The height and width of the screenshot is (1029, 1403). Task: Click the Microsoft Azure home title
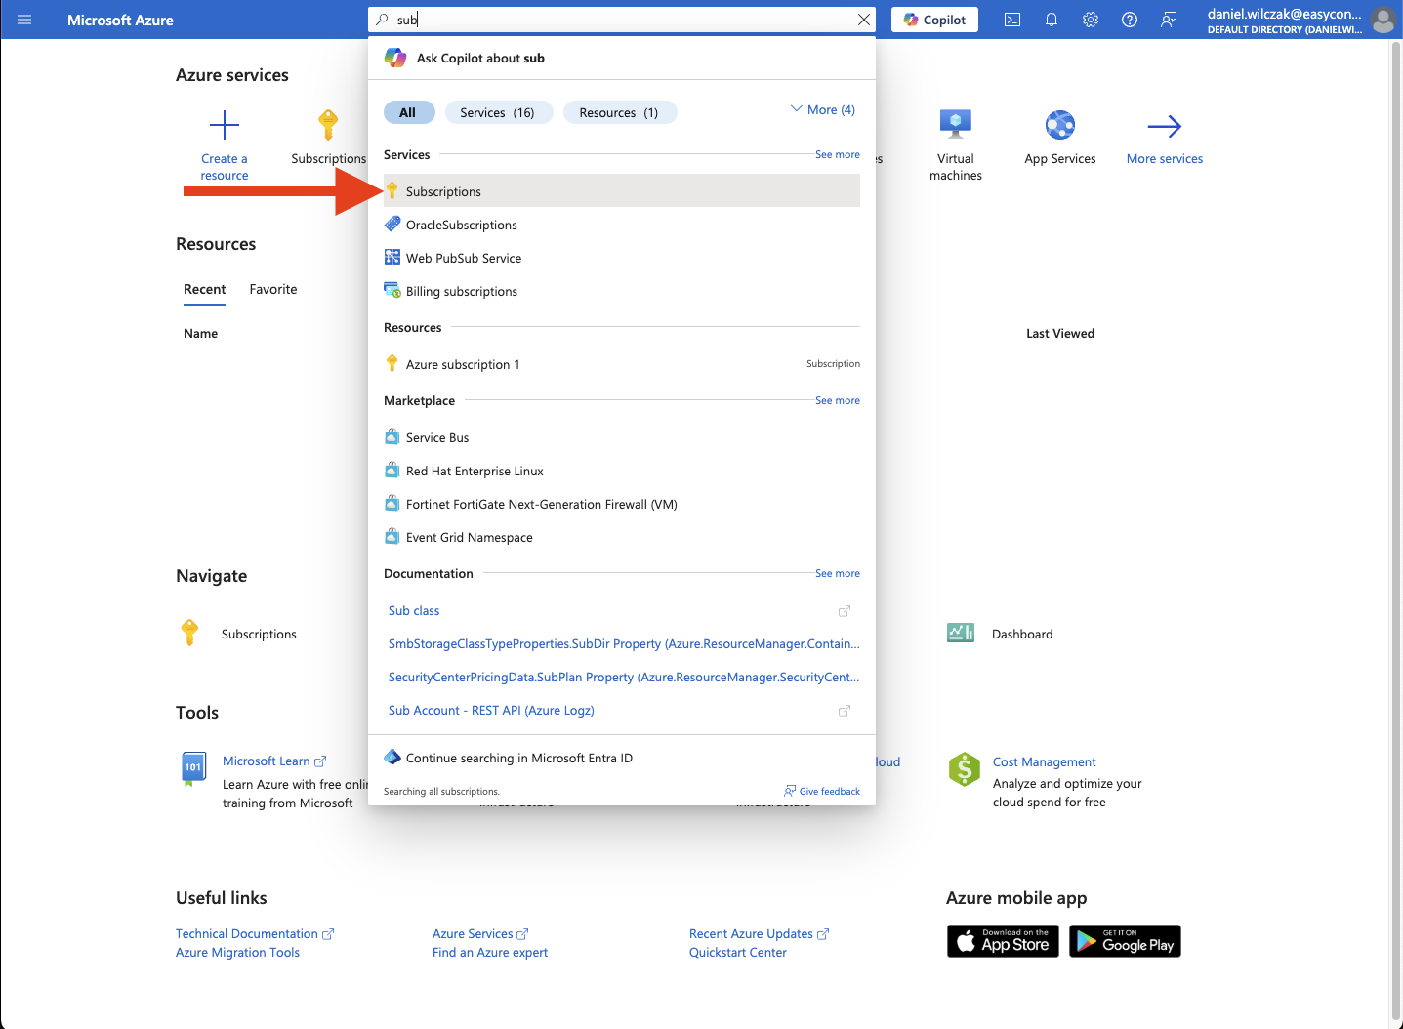pyautogui.click(x=120, y=20)
